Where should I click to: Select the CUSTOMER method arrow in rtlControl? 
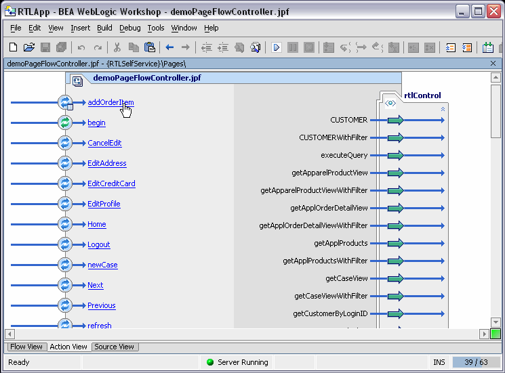tap(395, 120)
